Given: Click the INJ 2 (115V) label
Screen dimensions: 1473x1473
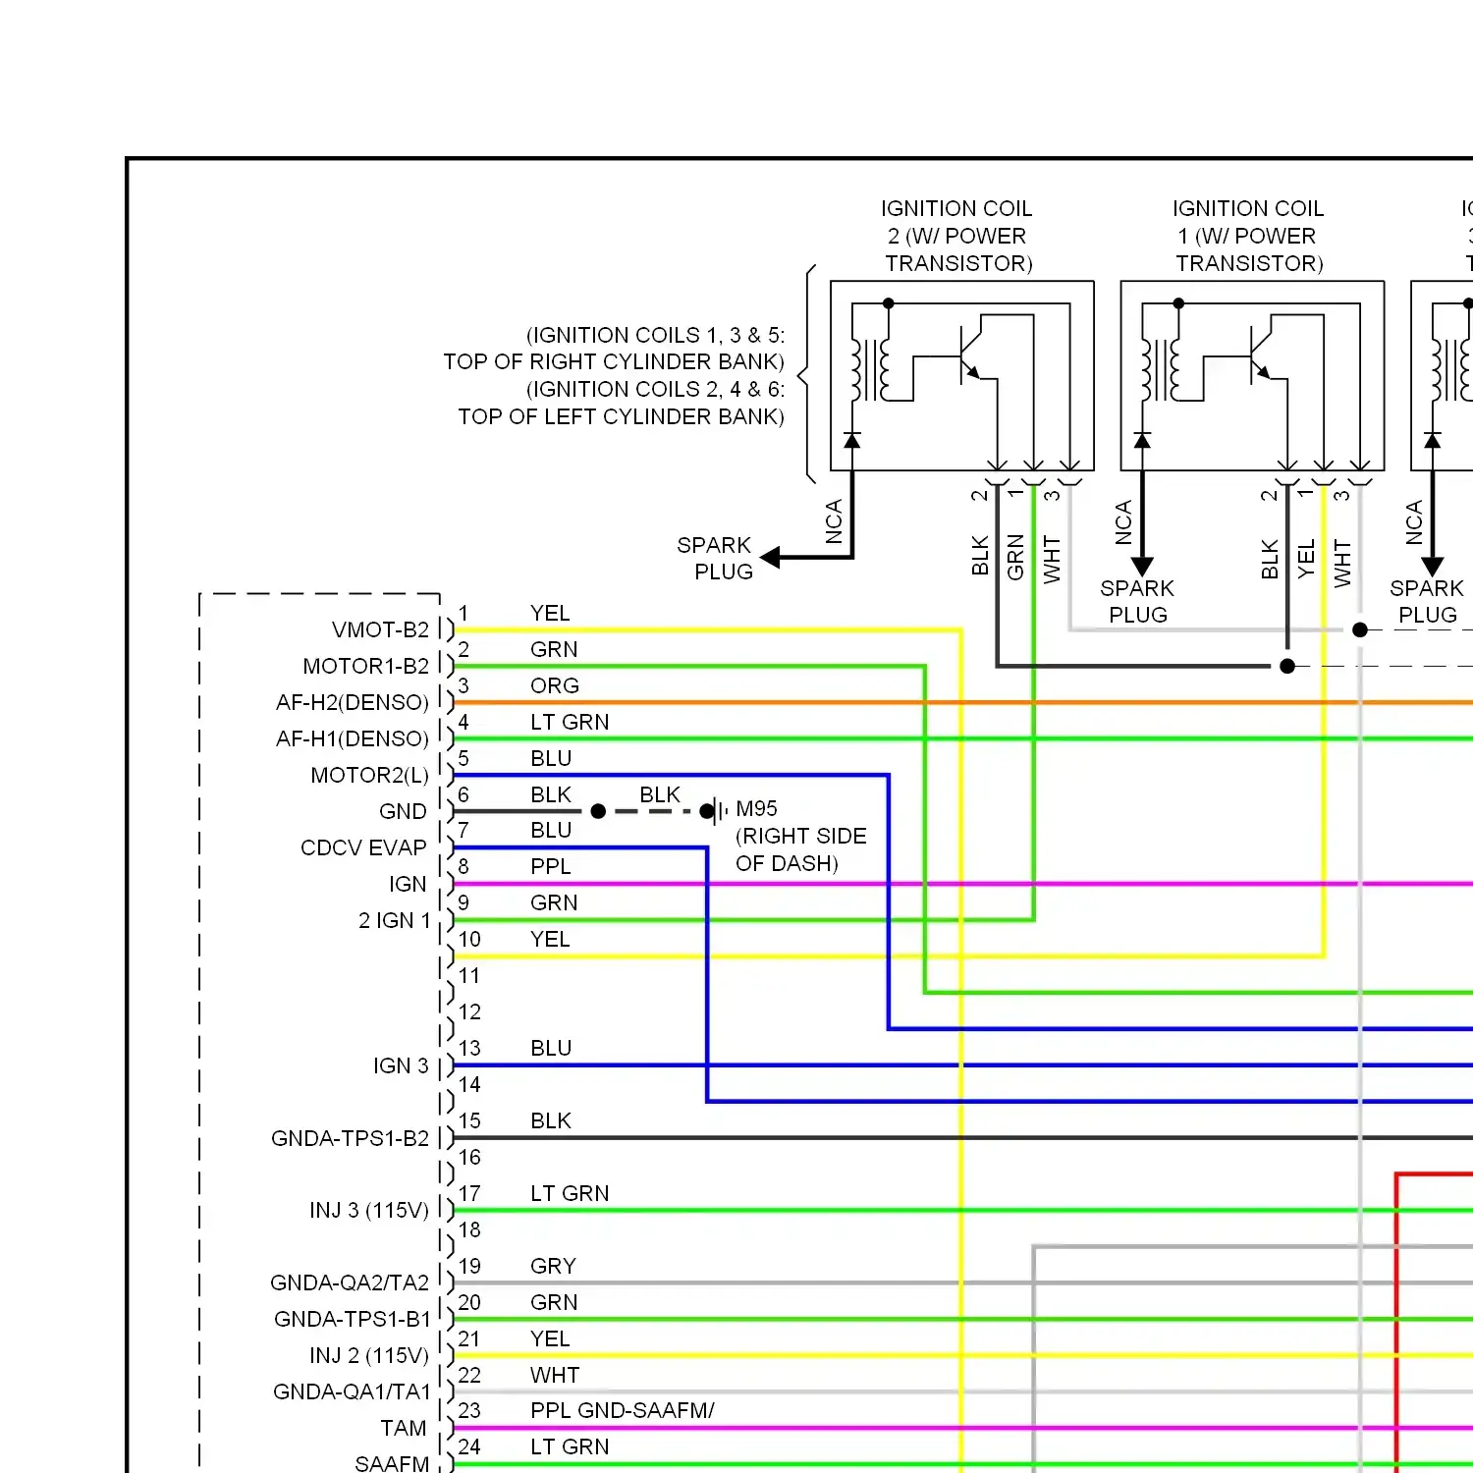Looking at the screenshot, I should click(369, 1355).
